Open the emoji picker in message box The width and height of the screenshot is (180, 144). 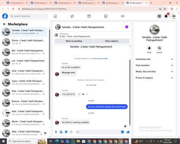tap(122, 132)
